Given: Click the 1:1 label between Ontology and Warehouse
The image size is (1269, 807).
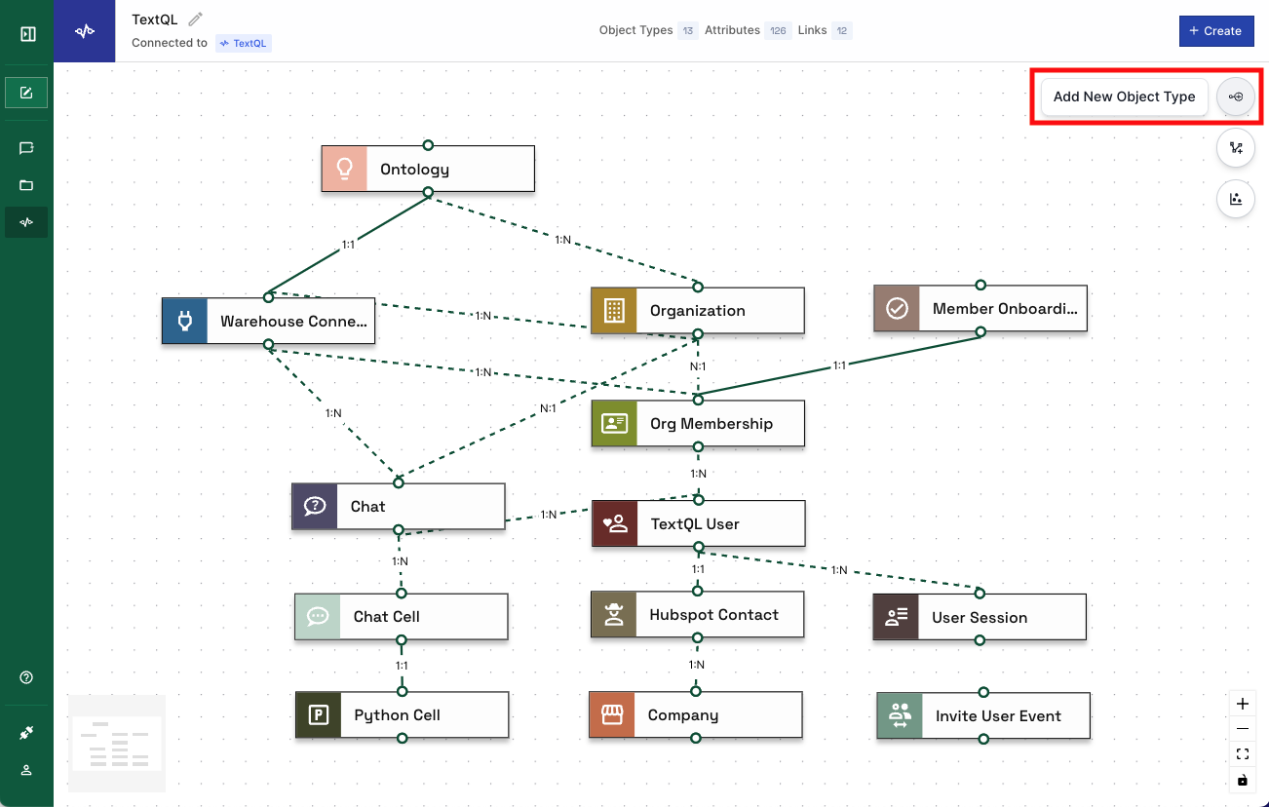Looking at the screenshot, I should pyautogui.click(x=348, y=246).
